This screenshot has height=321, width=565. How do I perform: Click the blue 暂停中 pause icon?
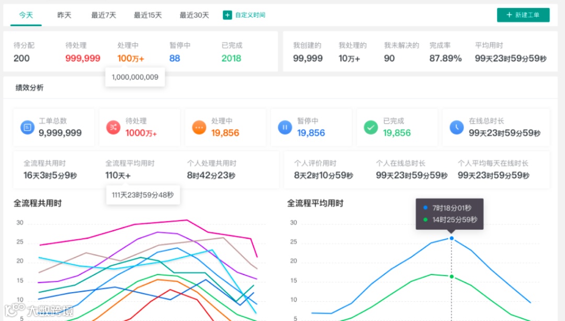[x=285, y=127]
